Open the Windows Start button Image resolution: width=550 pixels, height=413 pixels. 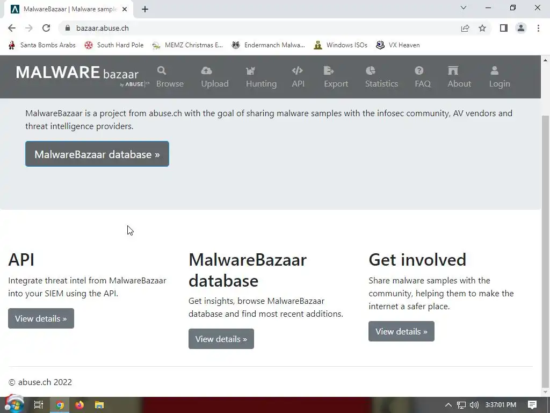14,404
